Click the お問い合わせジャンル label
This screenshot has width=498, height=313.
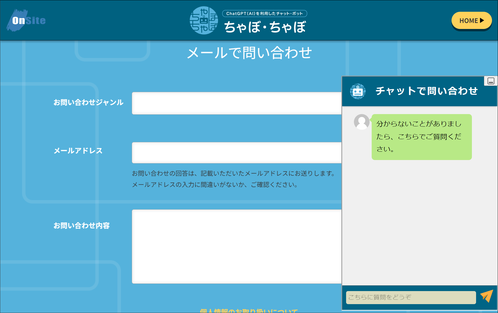click(x=88, y=102)
